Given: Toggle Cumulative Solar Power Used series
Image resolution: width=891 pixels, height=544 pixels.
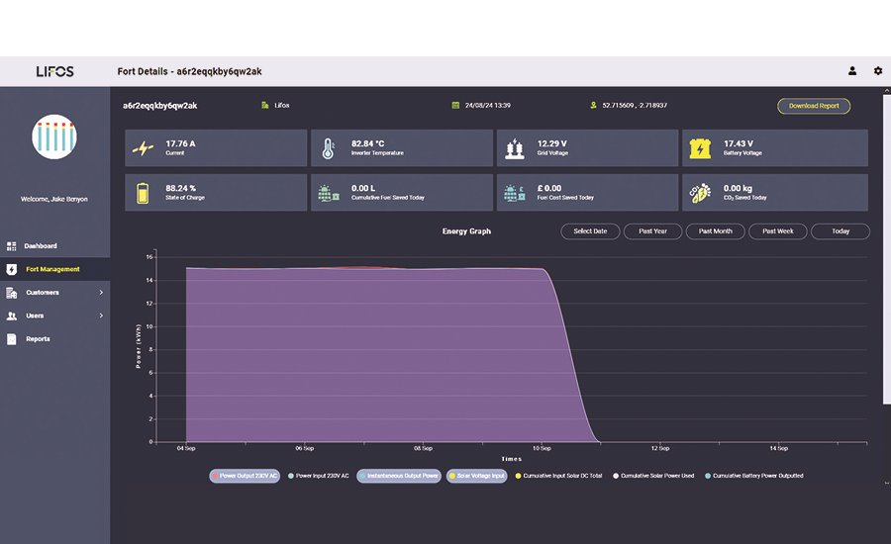Looking at the screenshot, I should coord(653,476).
